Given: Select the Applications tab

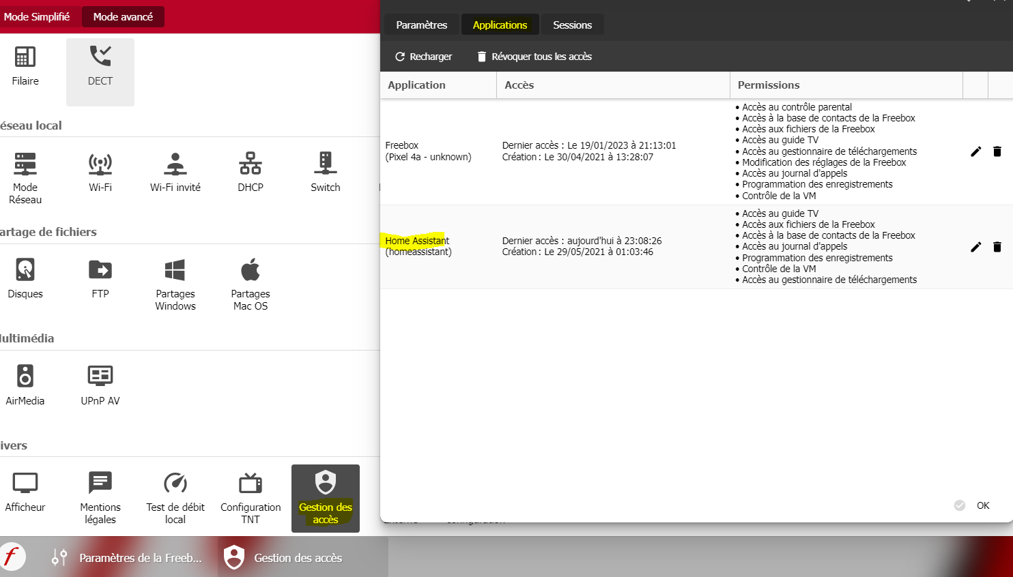Looking at the screenshot, I should (x=500, y=25).
